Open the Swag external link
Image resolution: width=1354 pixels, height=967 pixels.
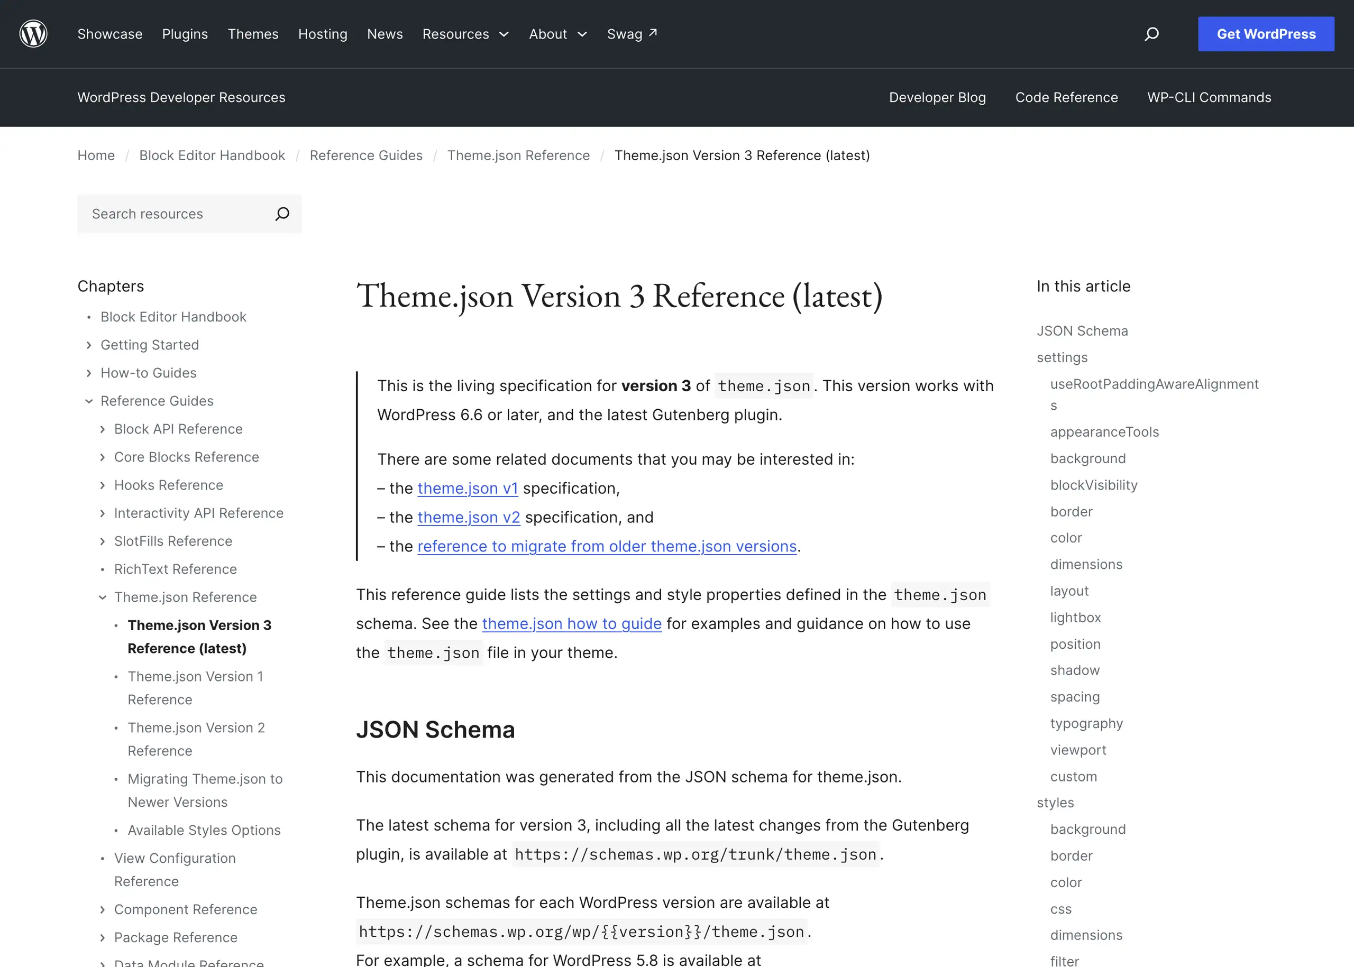coord(632,34)
